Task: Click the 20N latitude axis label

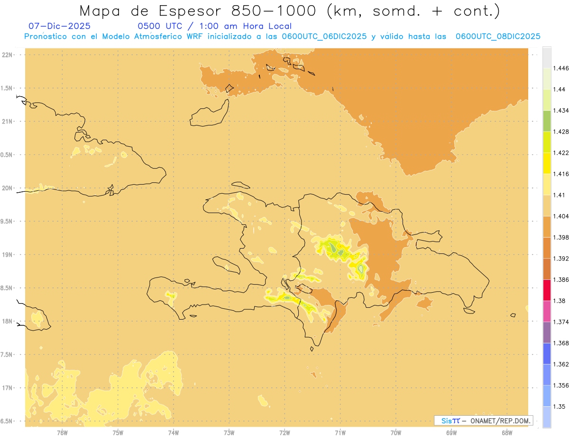Action: (x=8, y=188)
